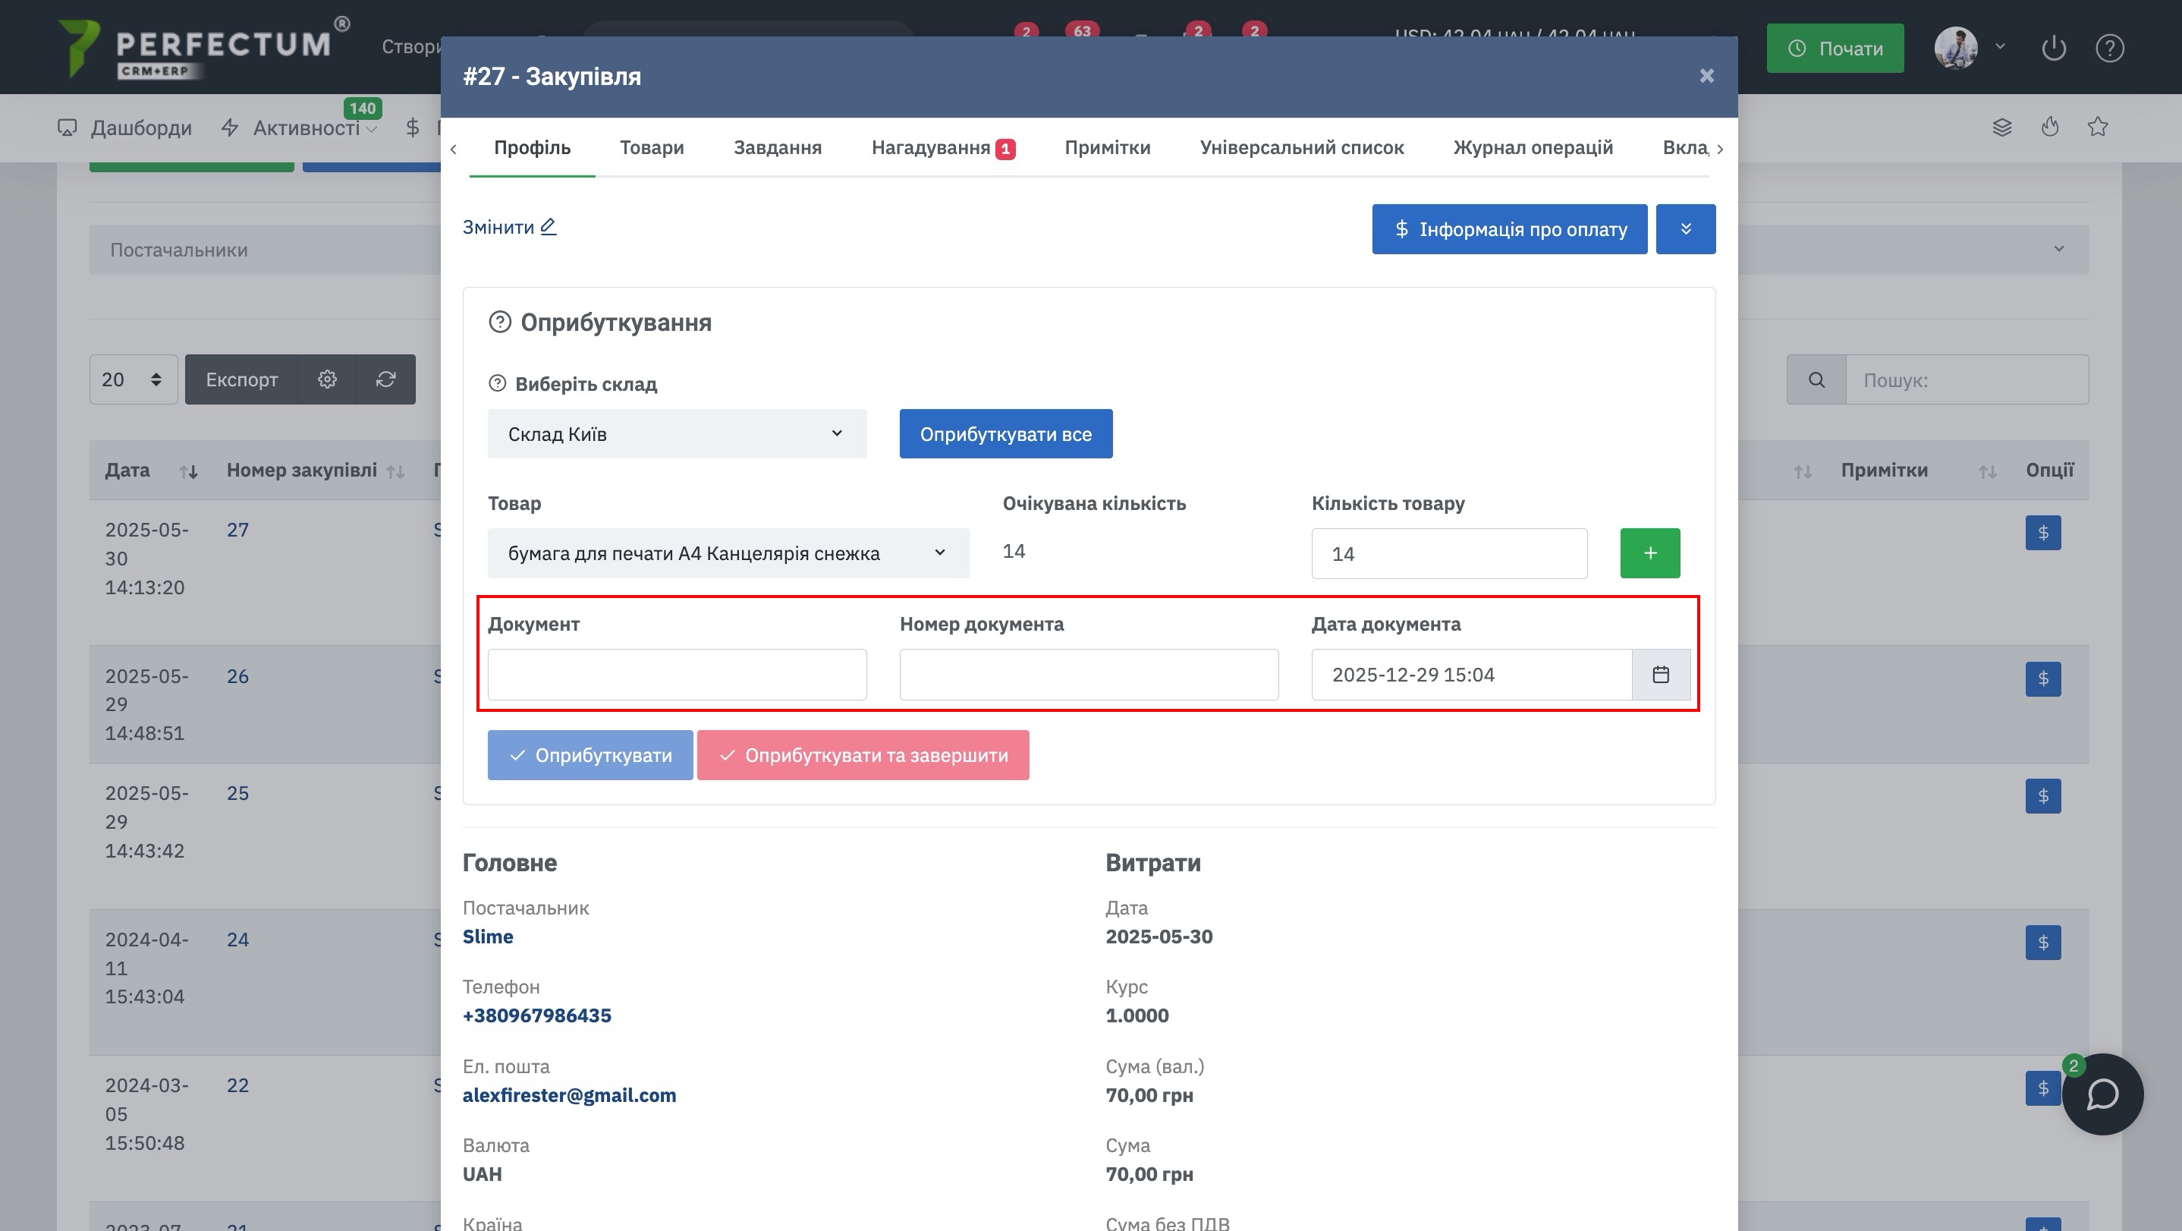This screenshot has height=1231, width=2182.
Task: Open the Журнал операцій tab
Action: tap(1533, 147)
